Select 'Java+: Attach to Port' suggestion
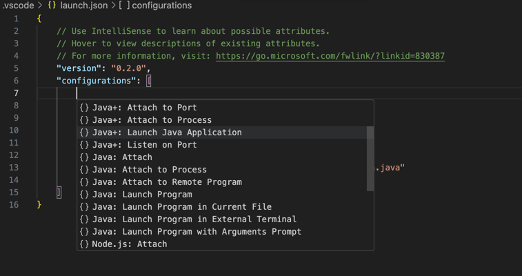 coord(144,108)
